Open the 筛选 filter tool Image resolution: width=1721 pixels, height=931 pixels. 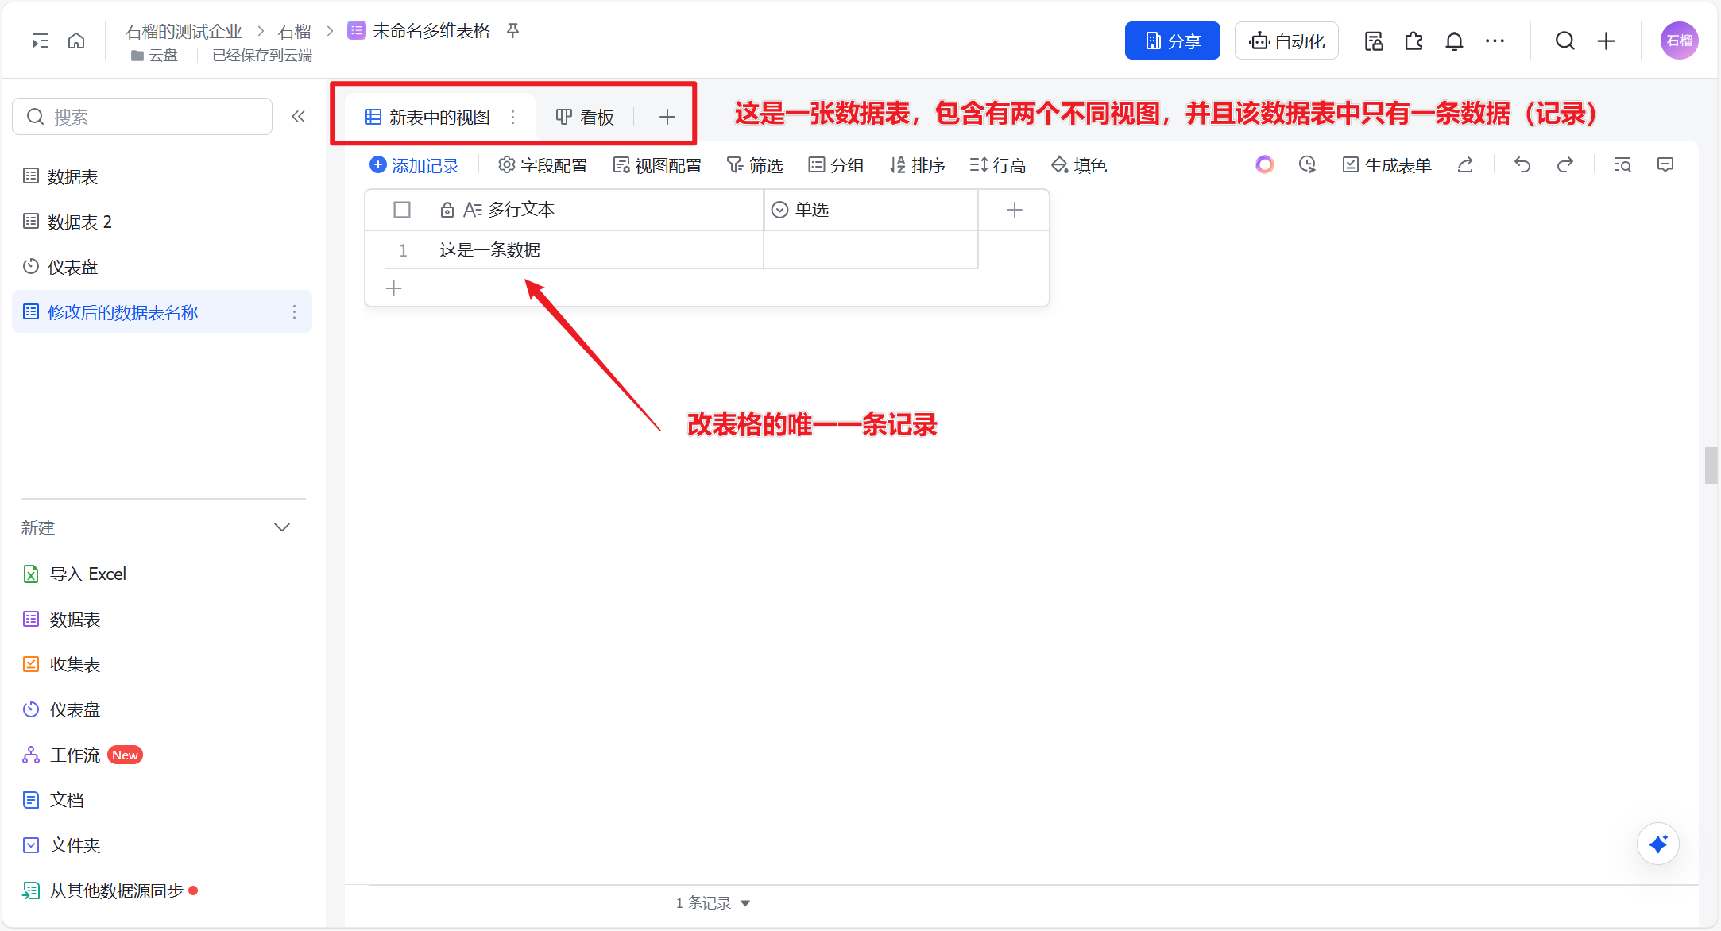point(755,165)
